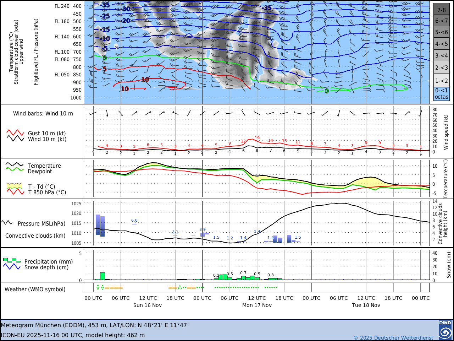Image resolution: width=454 pixels, height=341 pixels.
Task: Click the FL 080 flight level label
Action: [62, 59]
